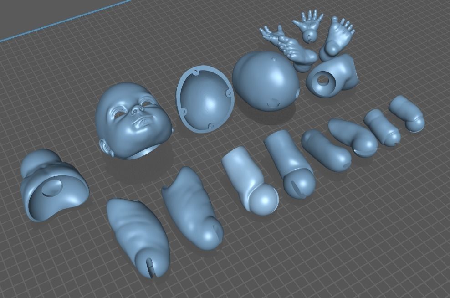Select the thigh piece beside the pelvis-side thigh
Screen dimensions: 450x298
(192, 207)
